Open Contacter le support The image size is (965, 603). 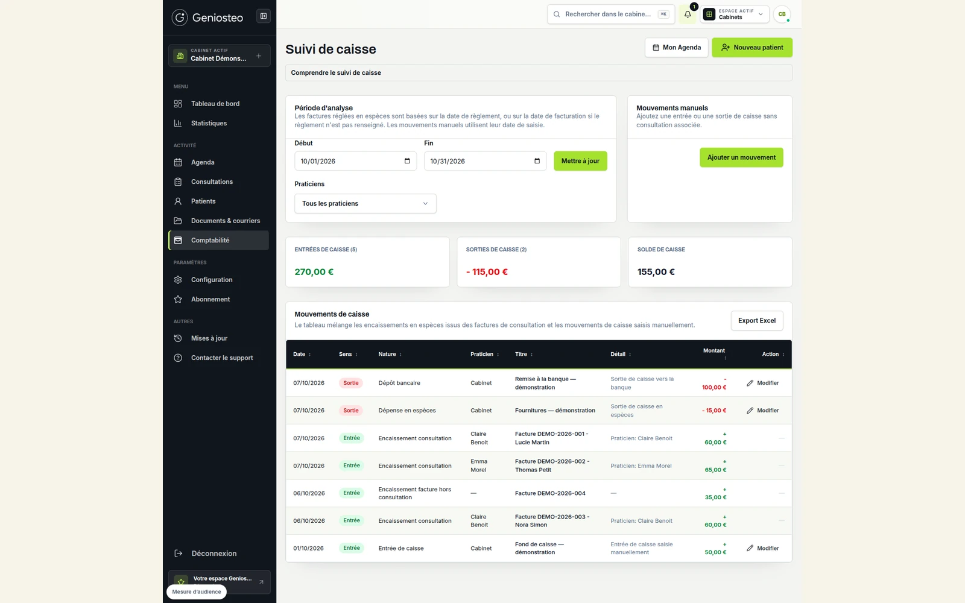click(219, 358)
